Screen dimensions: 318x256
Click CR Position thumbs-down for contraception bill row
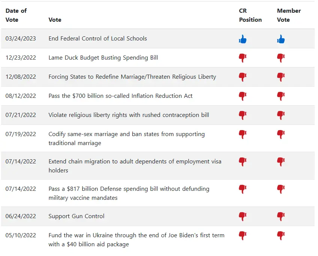point(243,115)
